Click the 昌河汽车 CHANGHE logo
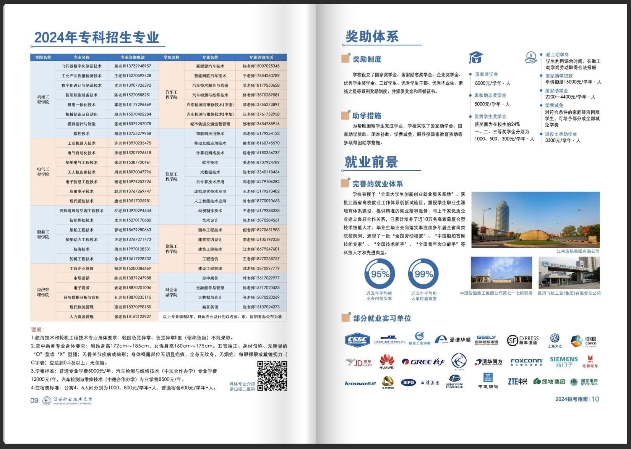 coord(454,381)
